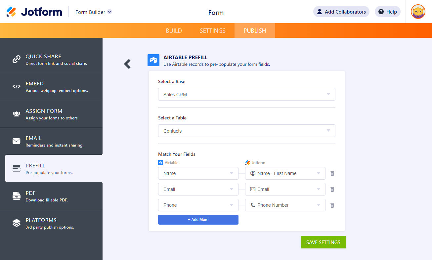The image size is (432, 260).
Task: Remove the Phone field mapping row
Action: [x=332, y=205]
